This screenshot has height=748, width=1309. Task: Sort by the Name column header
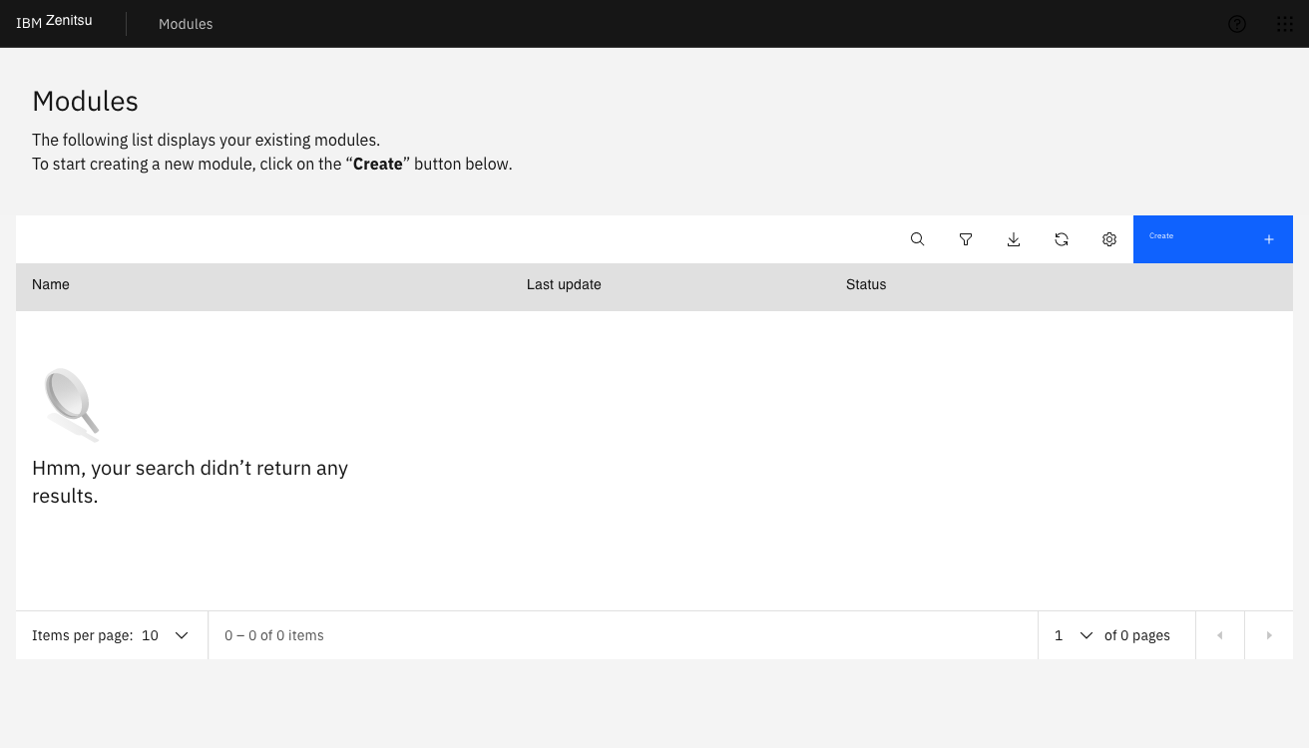[51, 285]
